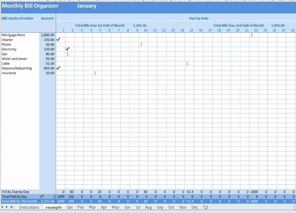Image resolution: width=296 pixels, height=213 pixels.
Task: Click the orange exclamation mark in Insurance row
Action: pyautogui.click(x=95, y=73)
